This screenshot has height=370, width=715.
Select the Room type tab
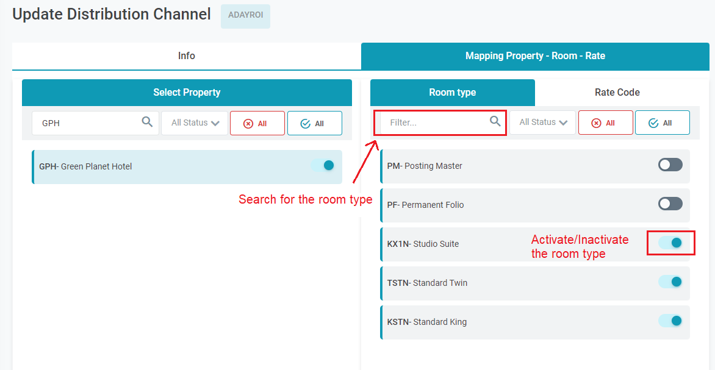(452, 93)
